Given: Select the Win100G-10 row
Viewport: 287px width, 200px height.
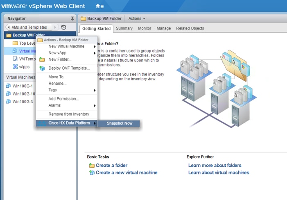Looking at the screenshot, I should [x=20, y=93].
